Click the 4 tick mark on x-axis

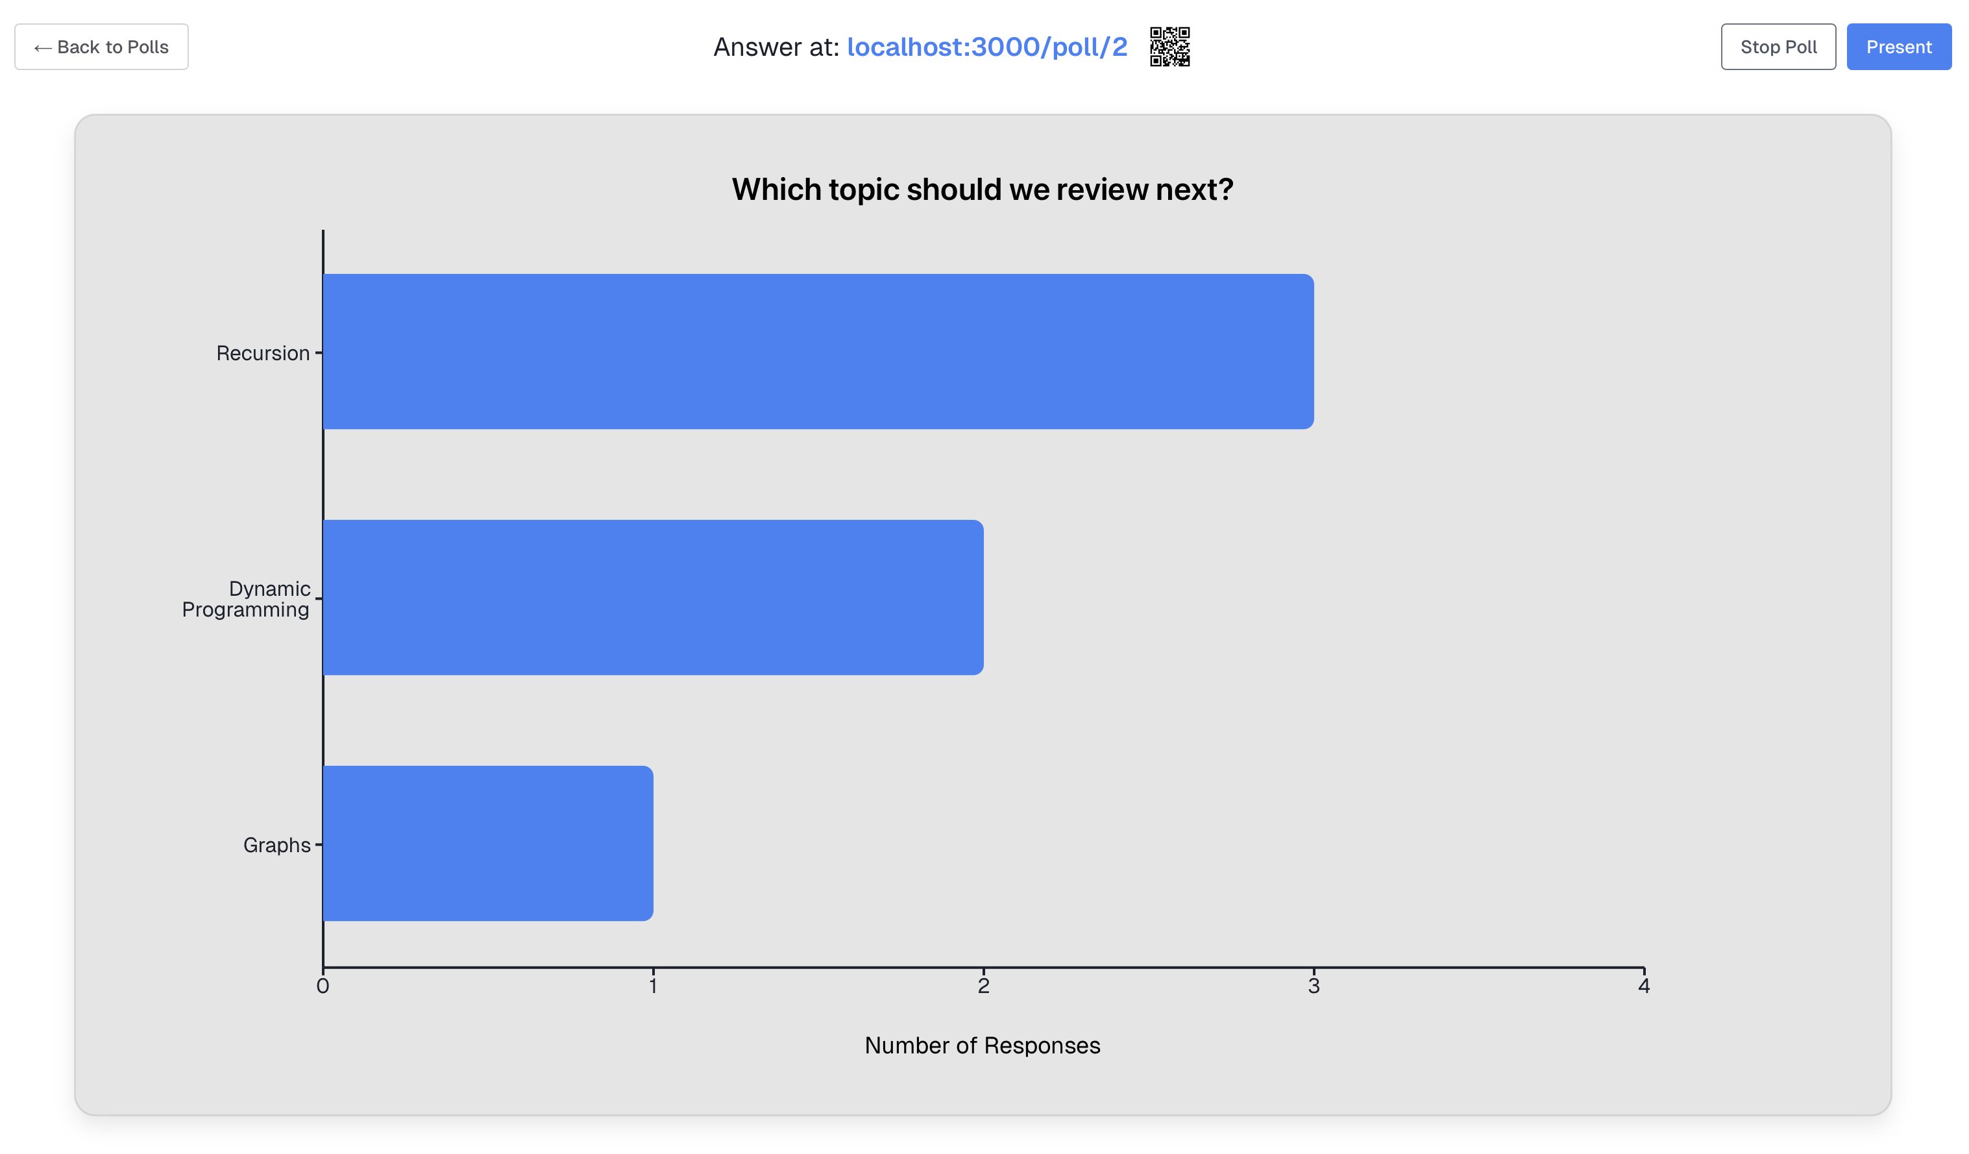[1644, 986]
